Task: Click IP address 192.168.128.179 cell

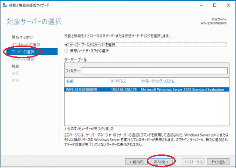Action: tap(124, 90)
